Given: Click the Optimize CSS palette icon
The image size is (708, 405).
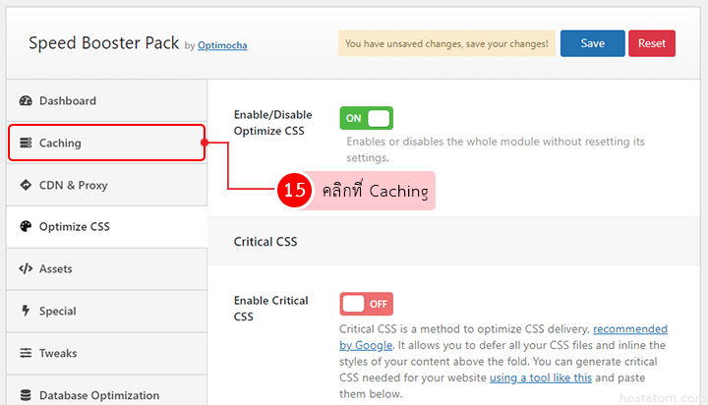Looking at the screenshot, I should [26, 227].
